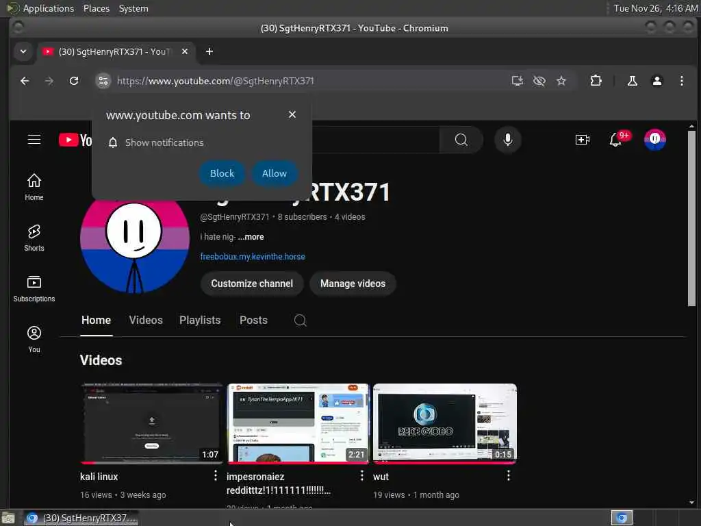This screenshot has width=701, height=526.
Task: Go back with browser back arrow
Action: [x=25, y=81]
